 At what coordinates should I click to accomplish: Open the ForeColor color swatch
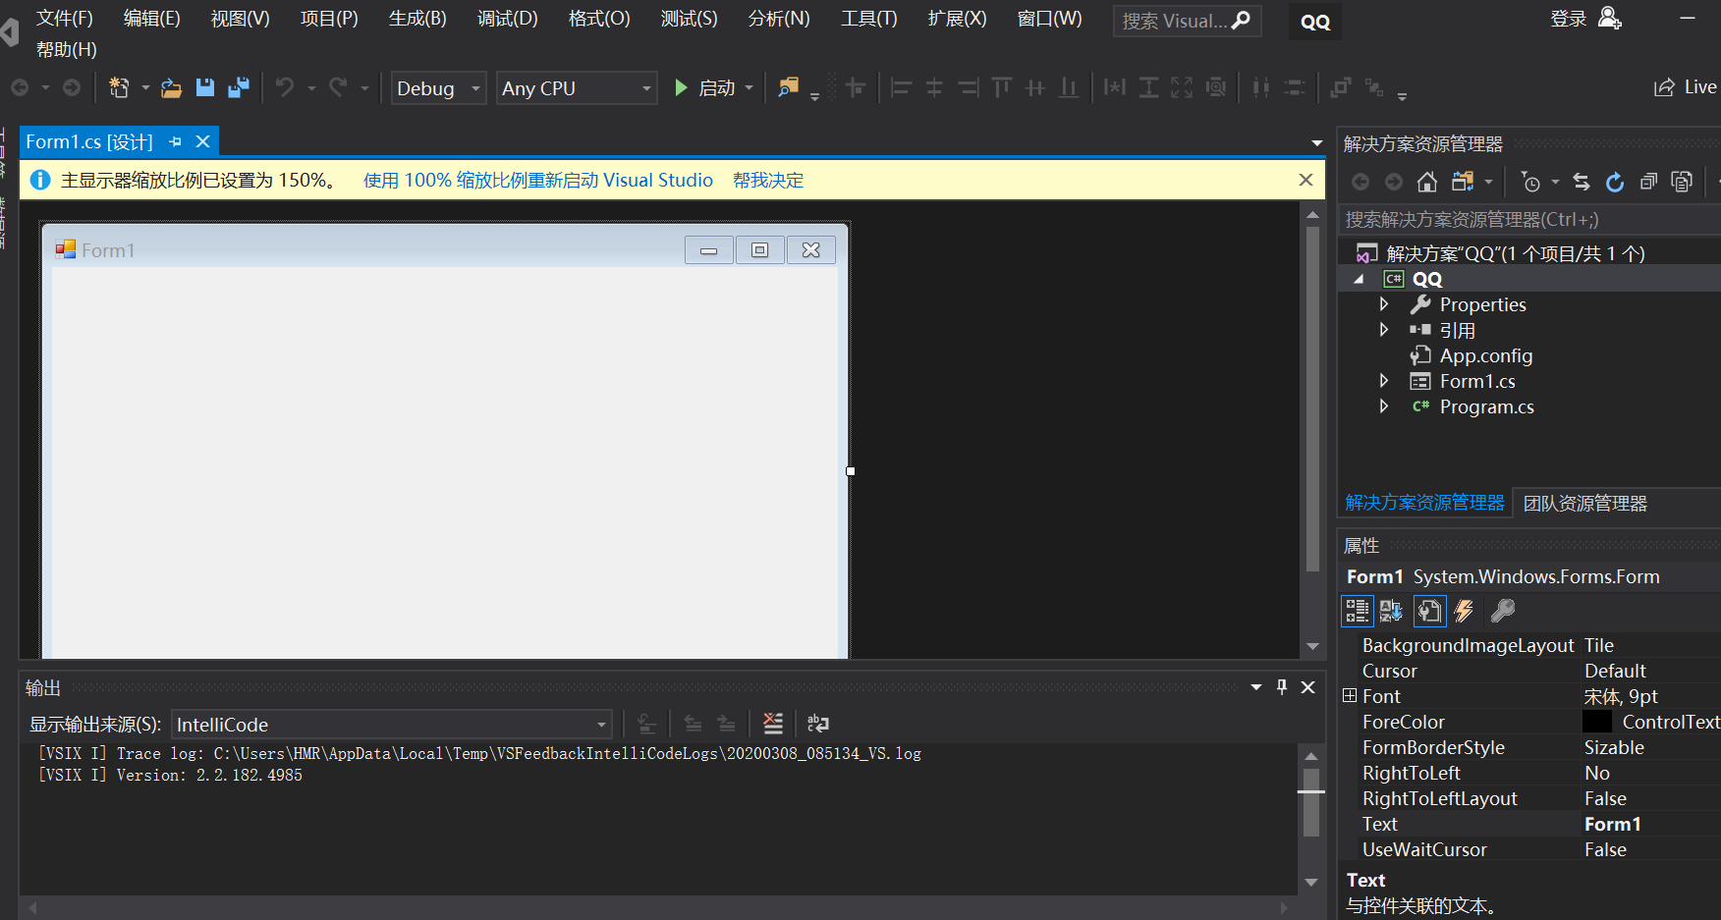(1597, 721)
